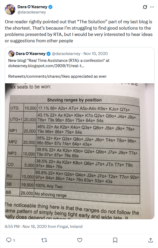Click the verified badge in the quoted tweet
The height and width of the screenshot is (248, 158).
(48, 53)
